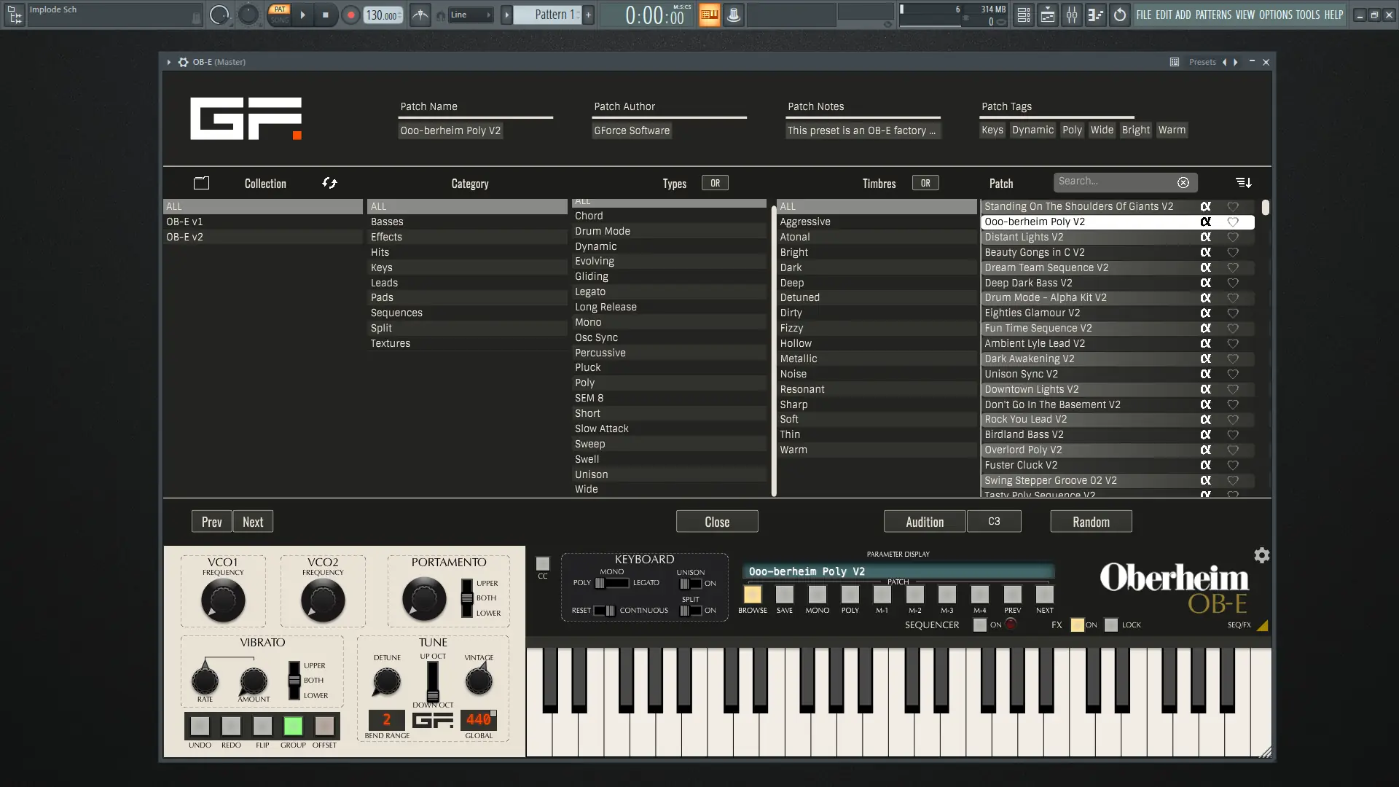Click the Audition button
The height and width of the screenshot is (787, 1399).
pos(924,522)
